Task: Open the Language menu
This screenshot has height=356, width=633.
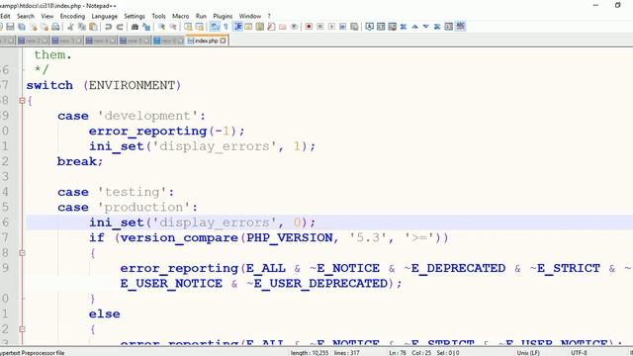Action: 105,16
